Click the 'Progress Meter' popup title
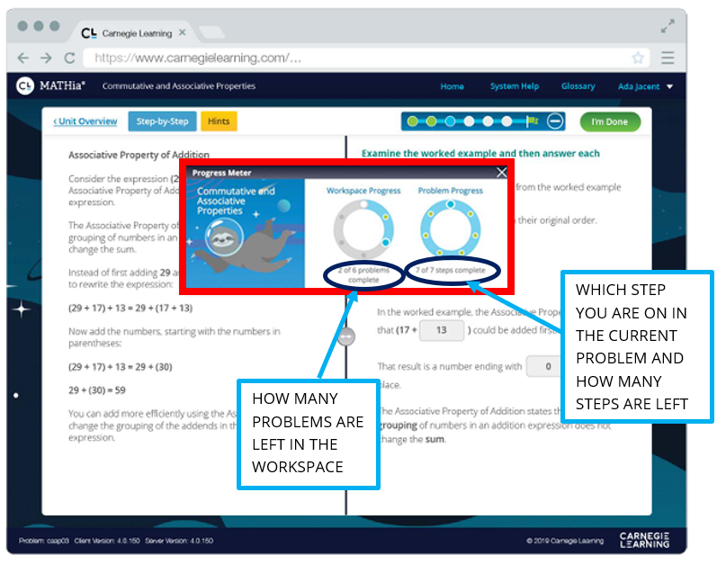Viewport: 726px width, 564px height. pyautogui.click(x=221, y=173)
